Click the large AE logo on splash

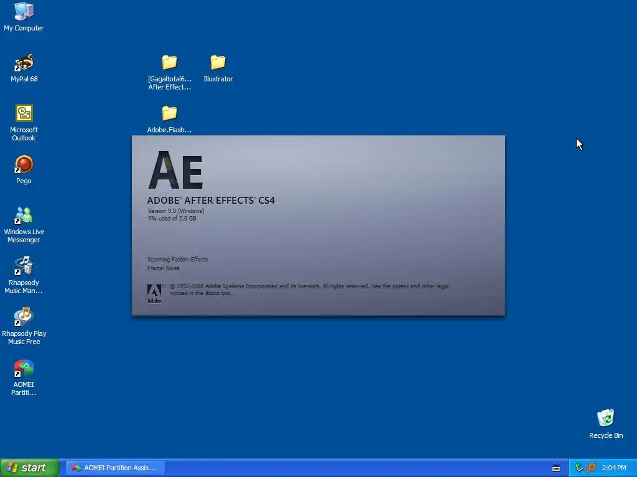[x=175, y=170]
